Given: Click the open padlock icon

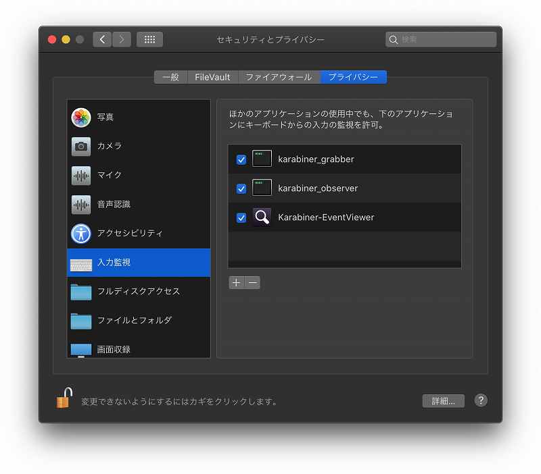Looking at the screenshot, I should pyautogui.click(x=64, y=397).
